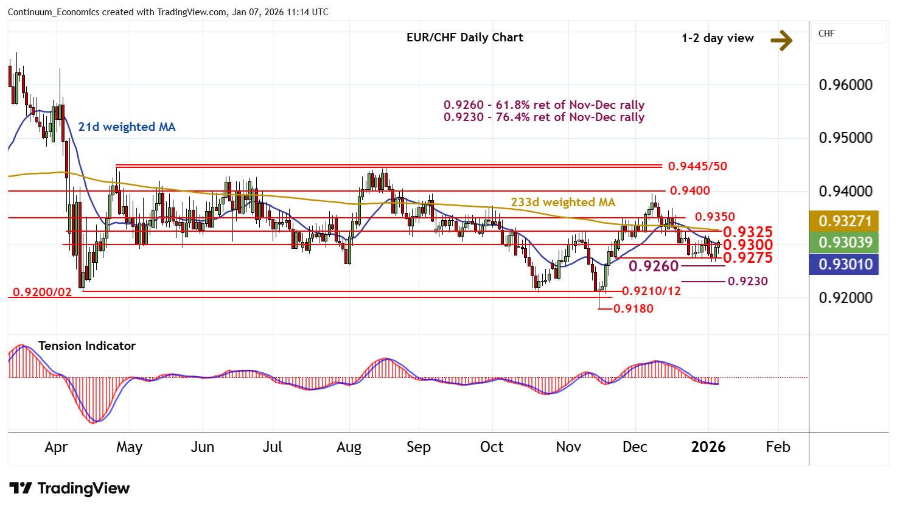Image resolution: width=897 pixels, height=511 pixels.
Task: Click the Aug marker on time axis
Action: click(x=349, y=447)
